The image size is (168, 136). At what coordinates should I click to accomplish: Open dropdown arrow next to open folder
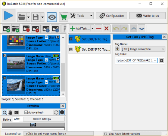[x=28, y=17]
